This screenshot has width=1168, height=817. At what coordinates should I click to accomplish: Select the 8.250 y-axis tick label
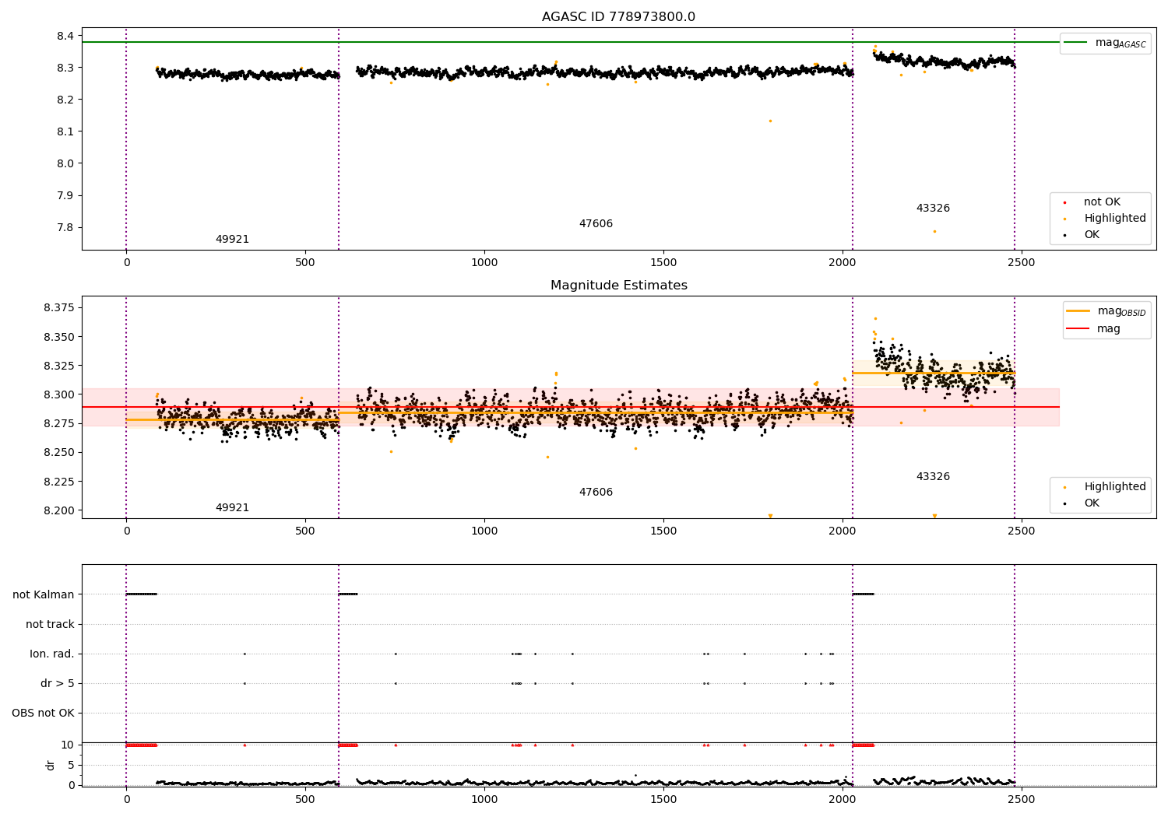click(59, 452)
